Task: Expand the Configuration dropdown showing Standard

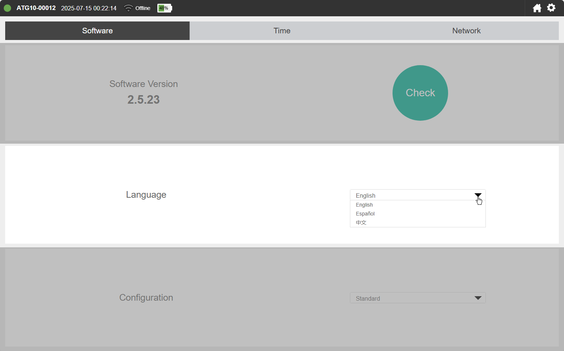Action: coord(417,298)
